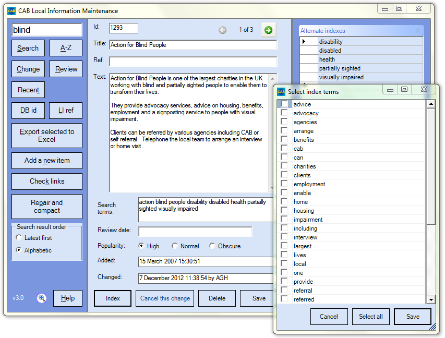This screenshot has width=445, height=338.
Task: Click the Delete button
Action: [x=217, y=298]
